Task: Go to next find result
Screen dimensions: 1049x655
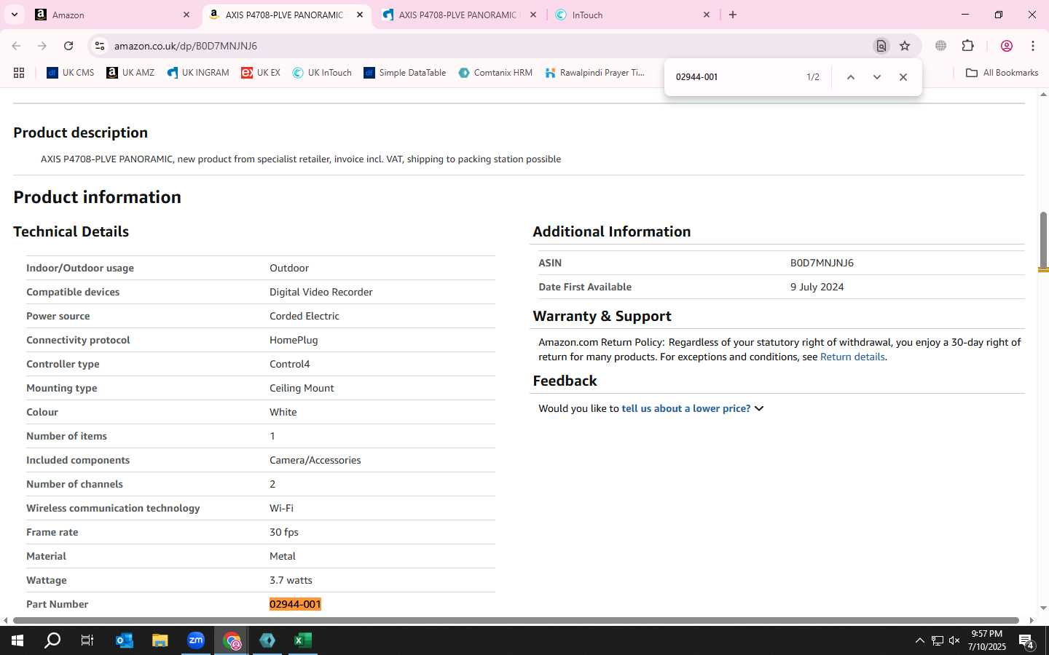Action: (x=877, y=77)
